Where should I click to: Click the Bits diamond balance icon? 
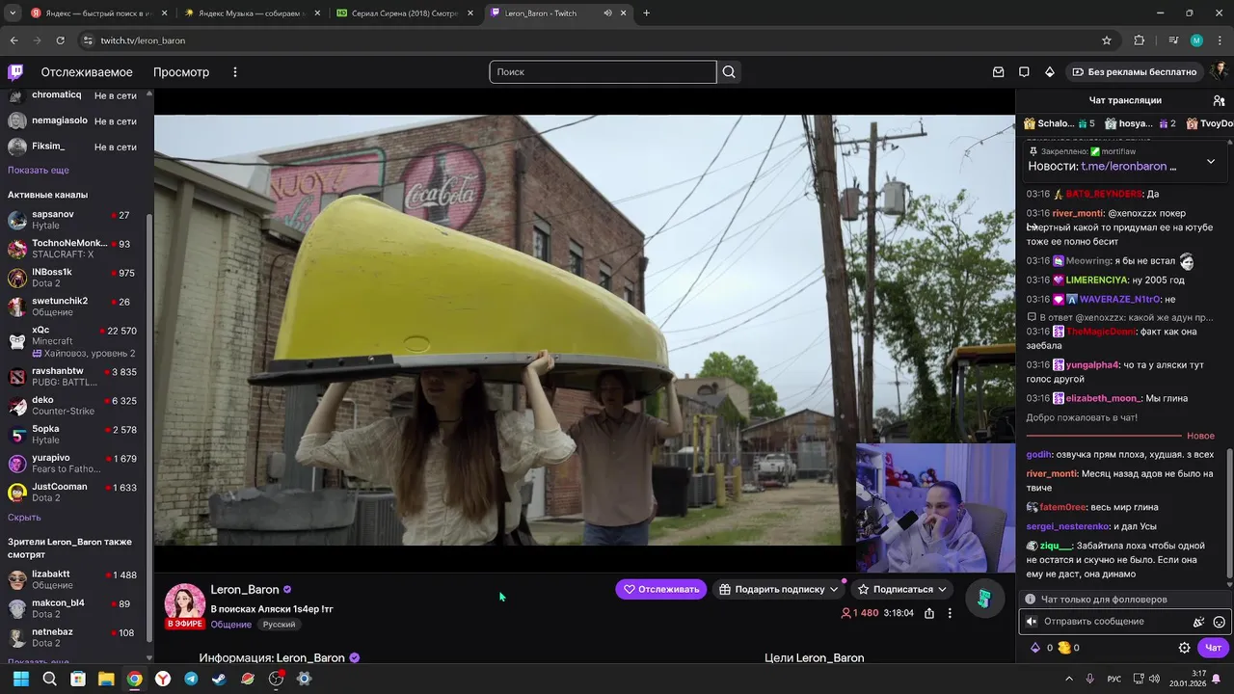coord(1035,648)
